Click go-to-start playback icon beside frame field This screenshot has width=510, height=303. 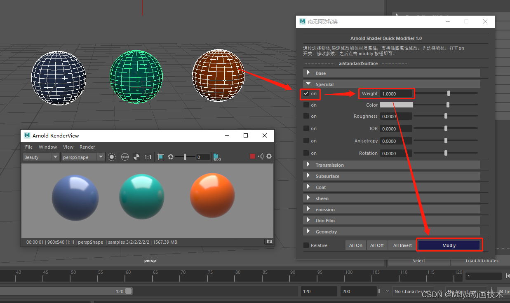tap(507, 276)
